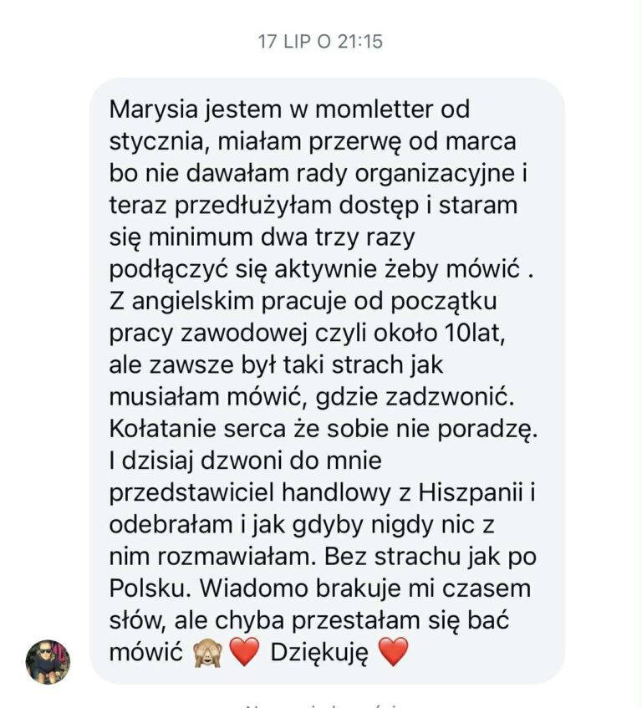Click the 17 LIP O 21:15 timestamp
Screen dimensions: 642x708
[320, 42]
